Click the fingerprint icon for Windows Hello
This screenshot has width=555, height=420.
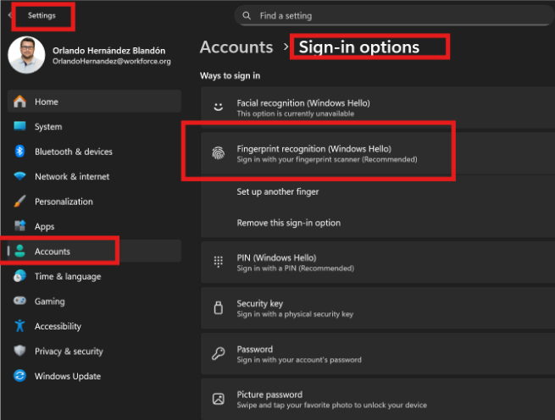point(218,154)
